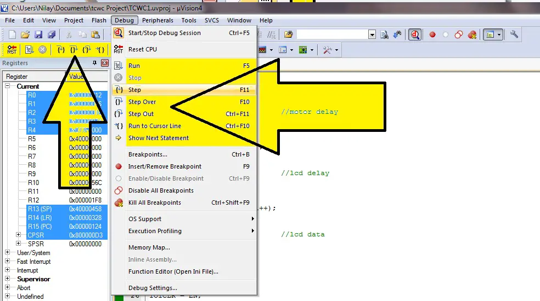Click the Register column header
Viewport: 540px width, 301px height.
(35, 76)
